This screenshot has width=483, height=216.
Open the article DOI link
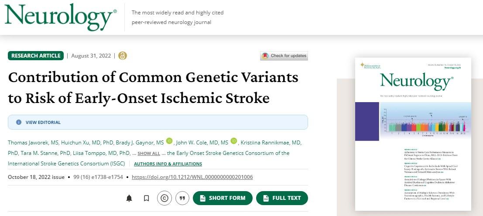[192, 177]
